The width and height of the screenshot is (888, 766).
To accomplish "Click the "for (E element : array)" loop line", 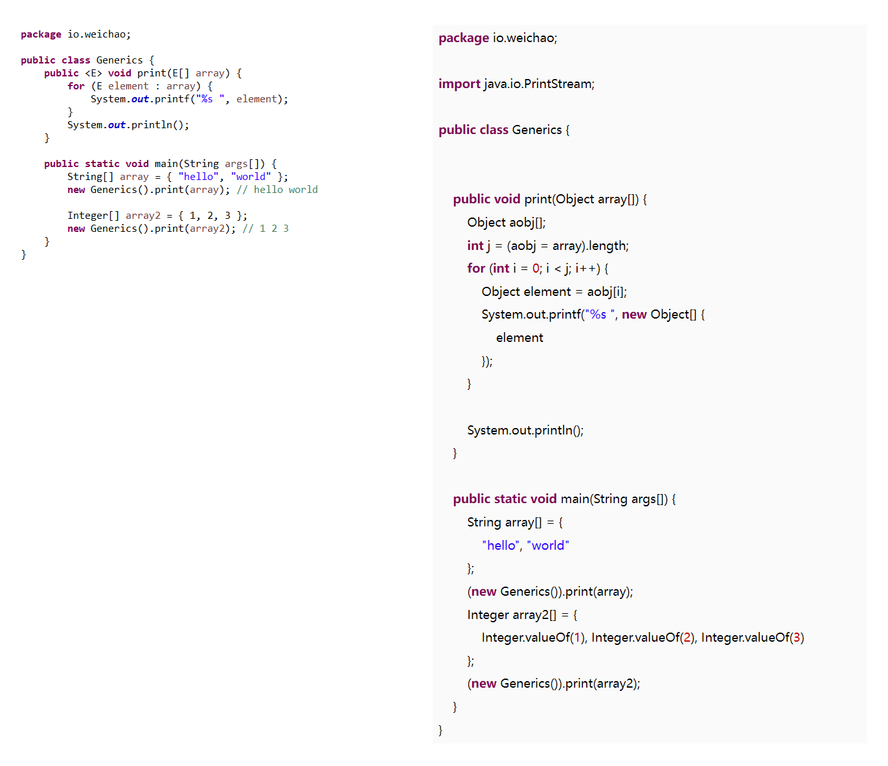I will click(139, 86).
